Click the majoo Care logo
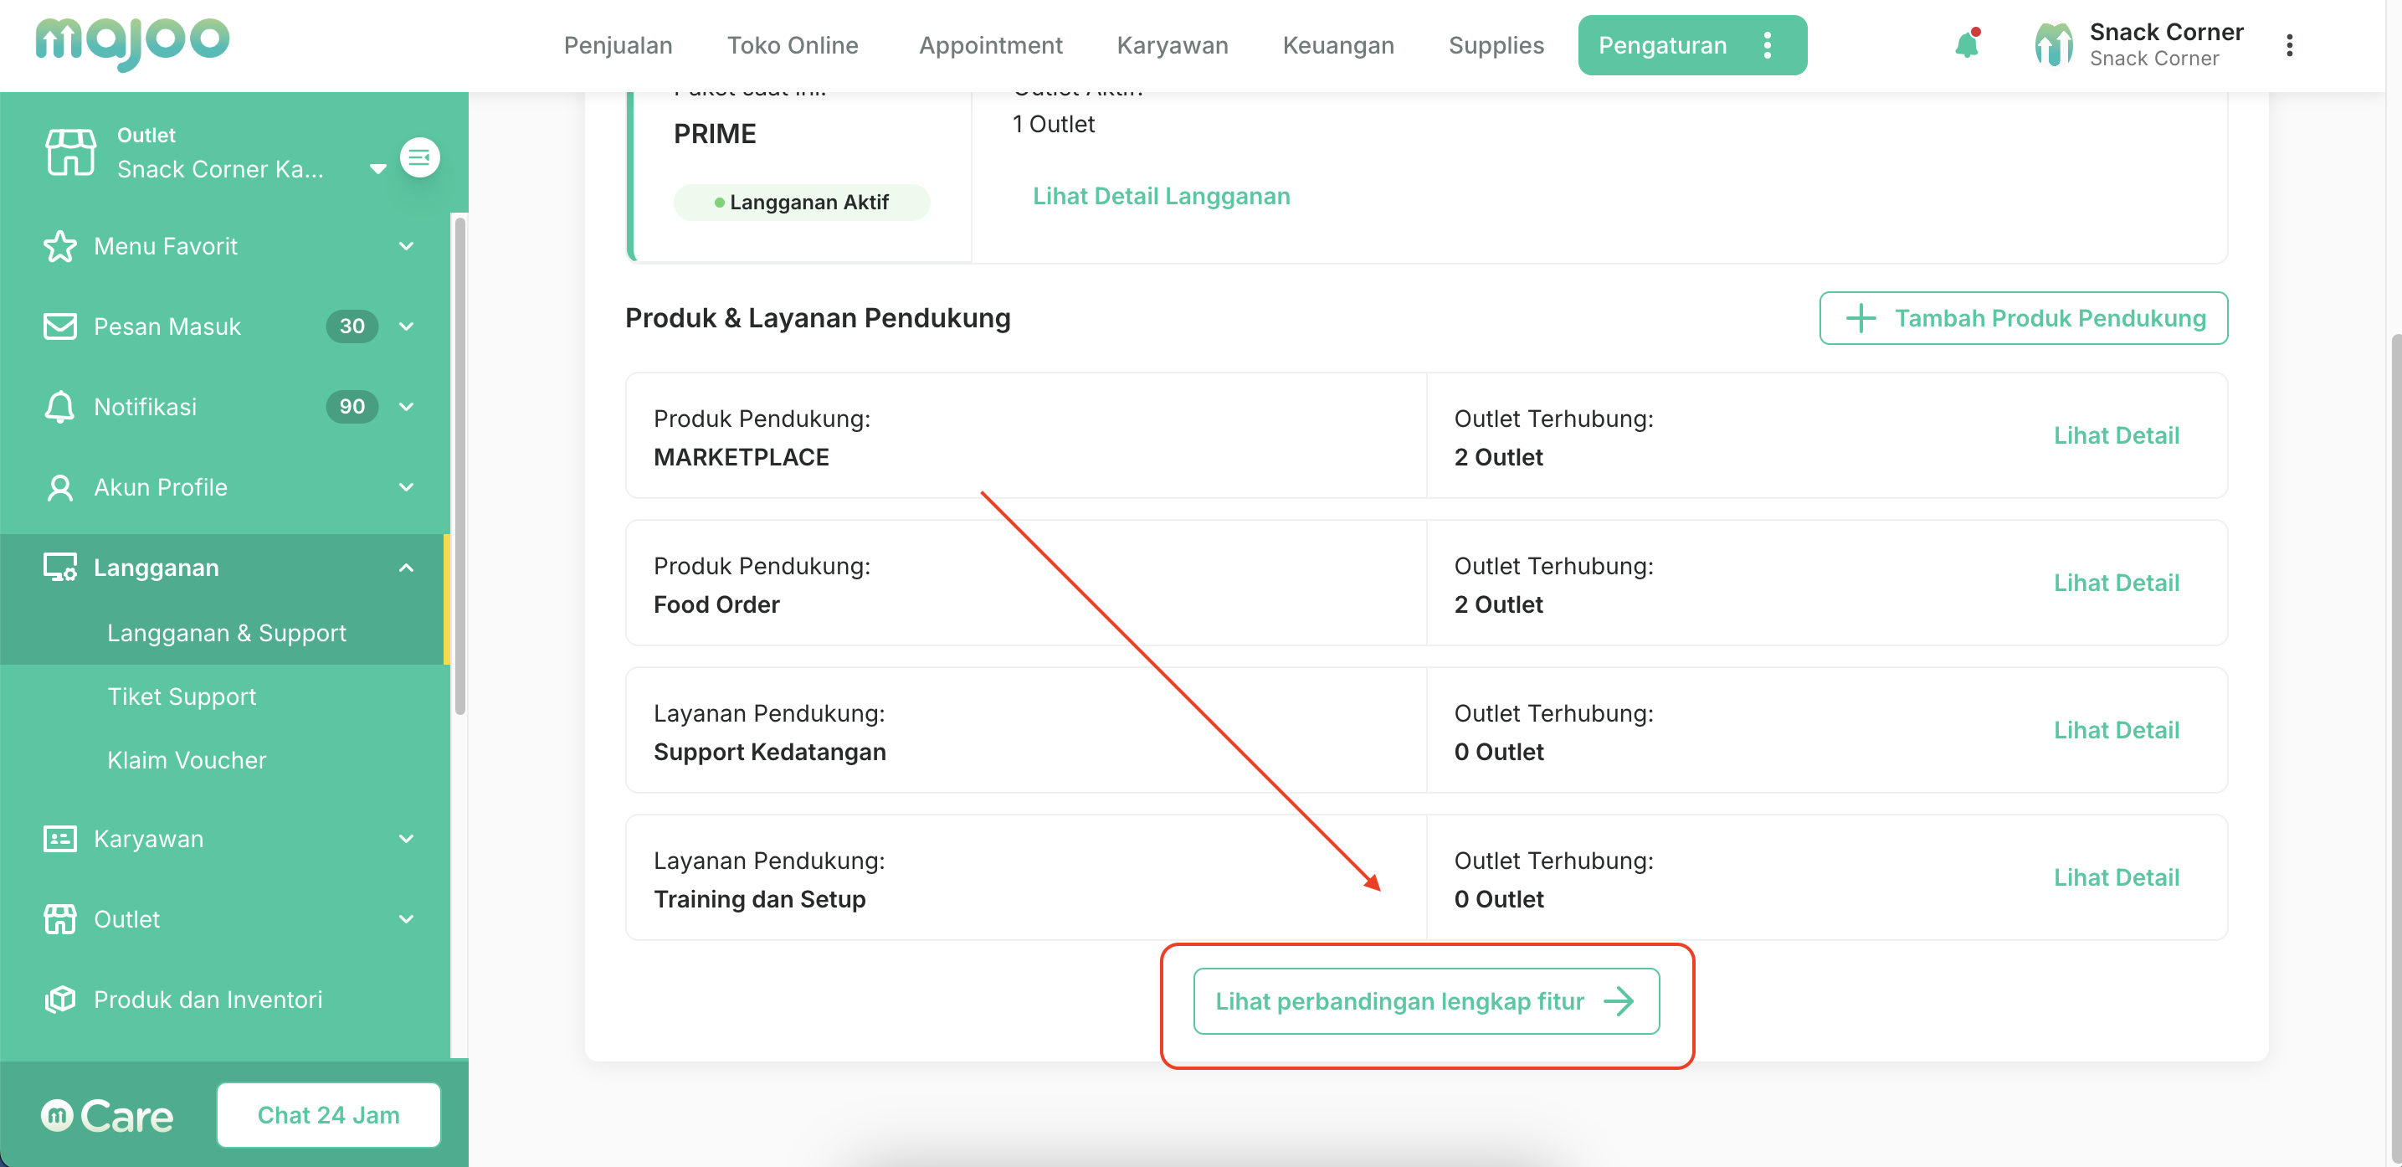 pyautogui.click(x=107, y=1115)
